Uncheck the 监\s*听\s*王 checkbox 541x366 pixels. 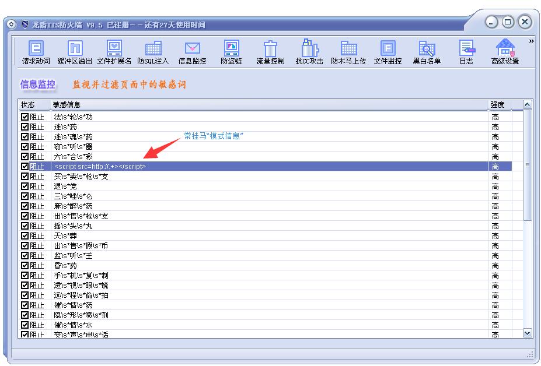tap(25, 256)
